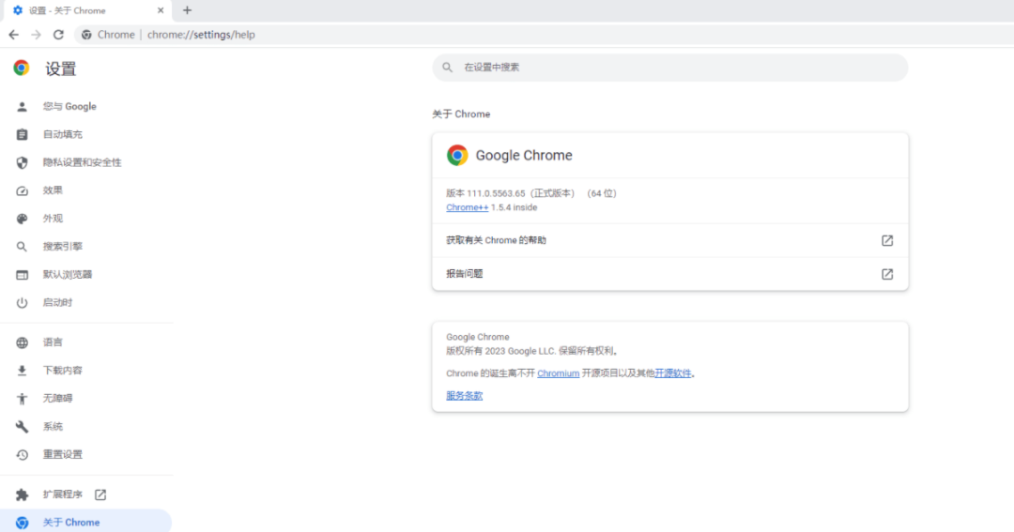Click Chrome icon beside 关于 Chrome in sidebar

pos(22,523)
